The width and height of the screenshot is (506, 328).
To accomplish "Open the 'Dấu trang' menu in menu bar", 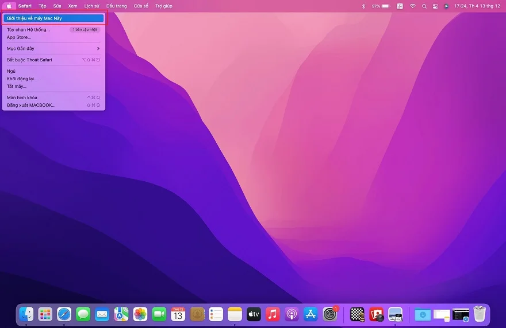I will tap(116, 6).
